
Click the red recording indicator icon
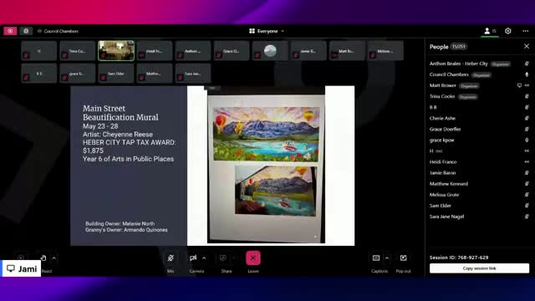pyautogui.click(x=10, y=31)
